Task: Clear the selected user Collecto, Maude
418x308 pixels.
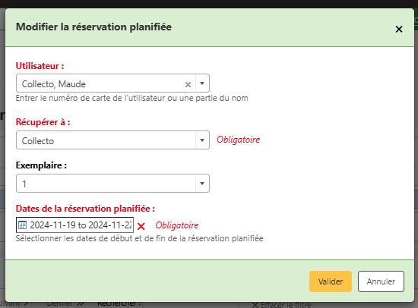Action: pos(188,85)
